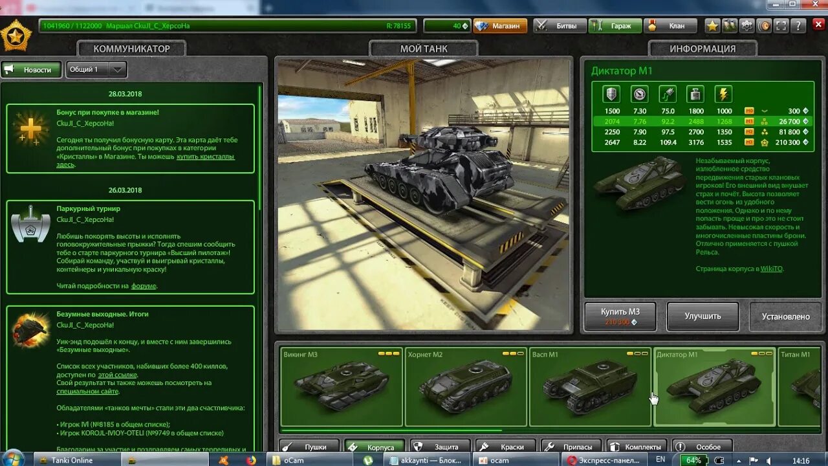The width and height of the screenshot is (828, 466).
Task: Open the Windows Start button
Action: (13, 460)
